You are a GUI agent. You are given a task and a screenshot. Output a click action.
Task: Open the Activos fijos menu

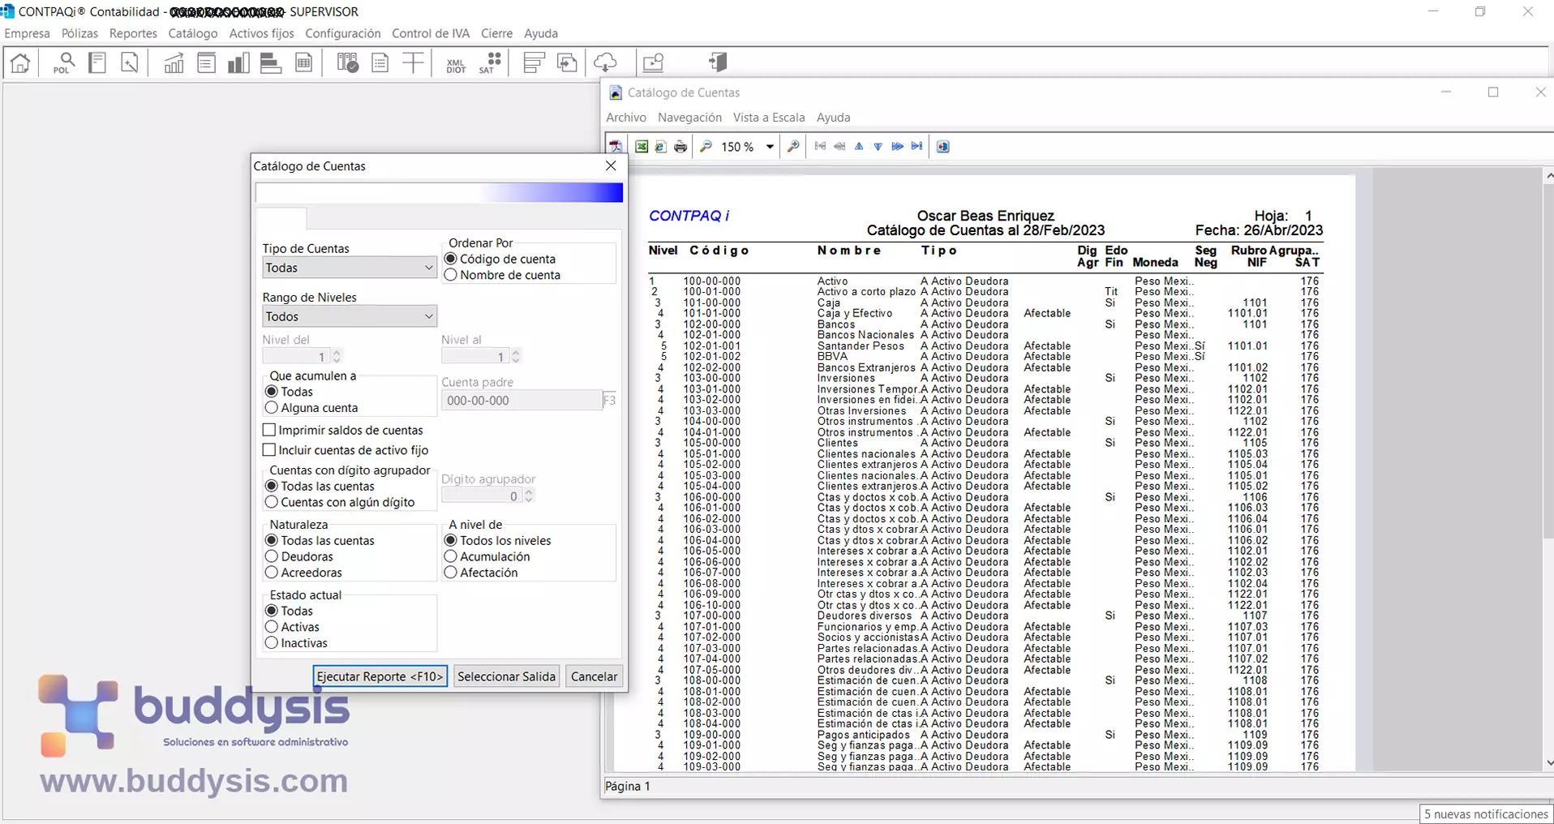pos(261,33)
